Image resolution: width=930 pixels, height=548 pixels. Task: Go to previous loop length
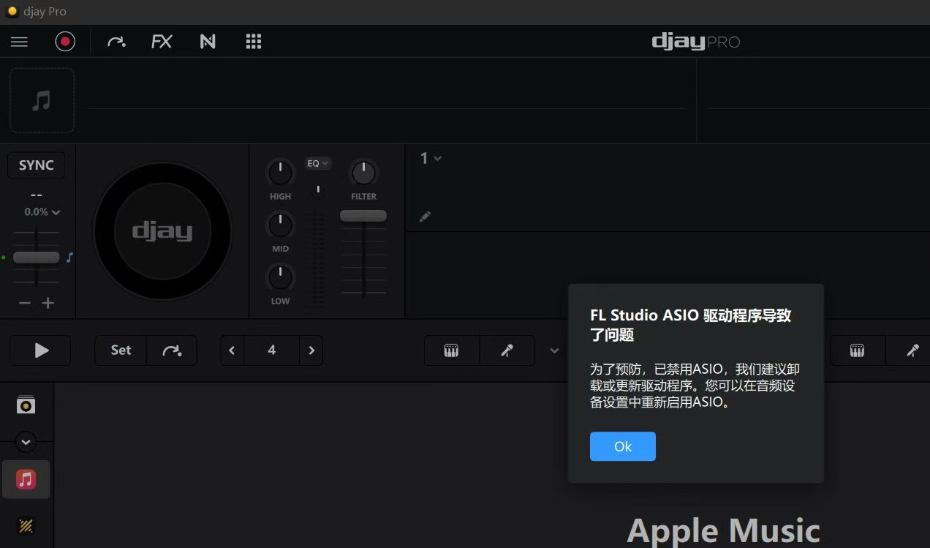point(232,350)
